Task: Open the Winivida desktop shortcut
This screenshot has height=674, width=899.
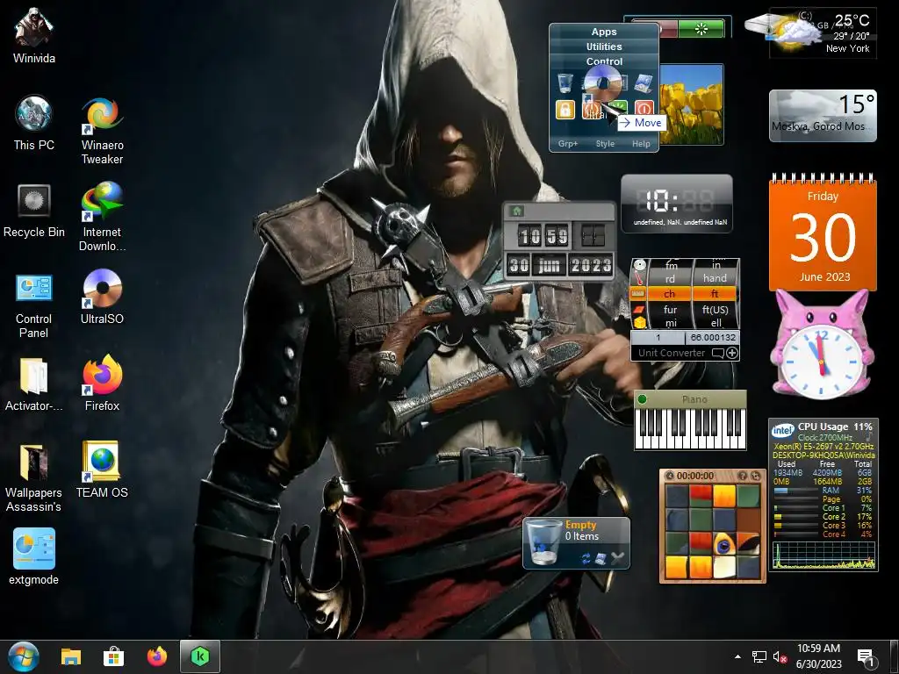Action: coord(34,35)
